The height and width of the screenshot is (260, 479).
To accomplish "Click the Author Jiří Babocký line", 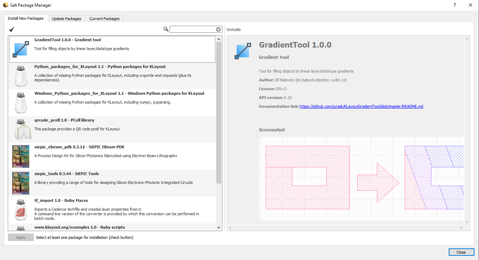I will 303,80.
